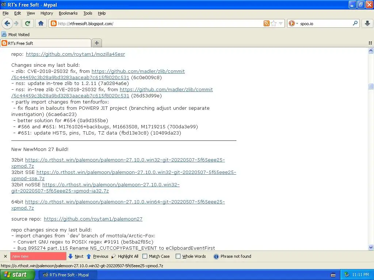The width and height of the screenshot is (374, 280).
Task: Open the Home page button
Action: (41, 23)
